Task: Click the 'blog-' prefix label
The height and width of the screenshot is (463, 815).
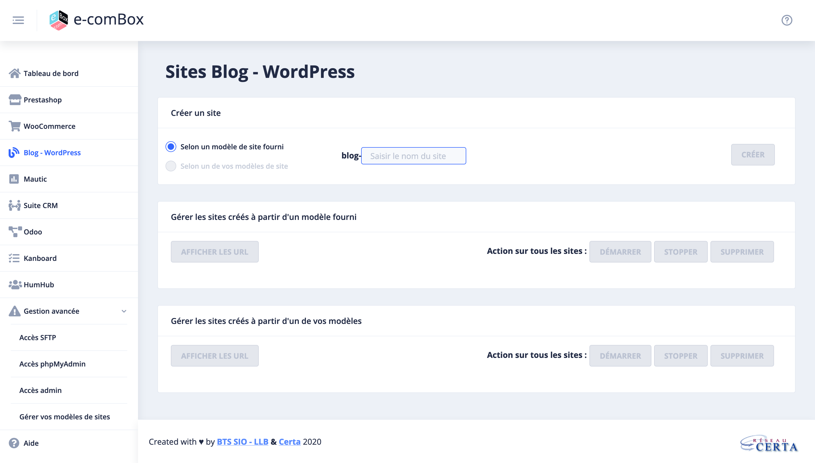Action: pyautogui.click(x=351, y=156)
